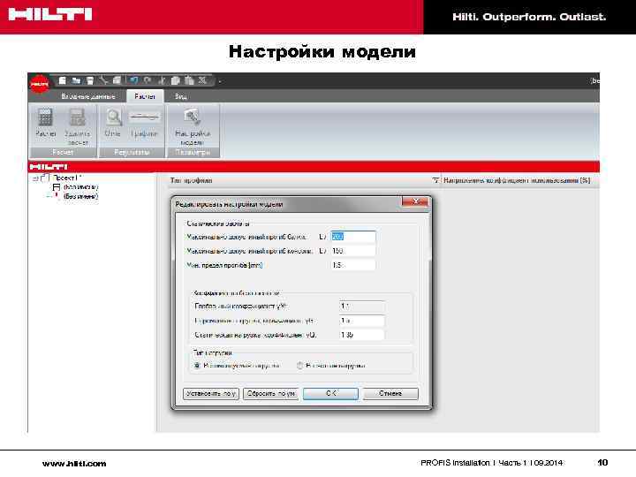Click the Paste icon in quick-access toolbar
This screenshot has height=477, width=636.
coord(189,80)
